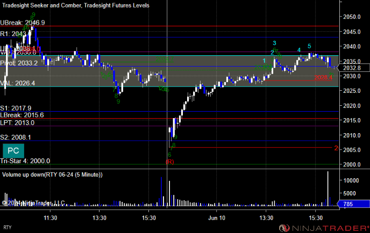This screenshot has width=370, height=233.
Task: Click the UBreak: 2046.9 level label
Action: pyautogui.click(x=23, y=23)
